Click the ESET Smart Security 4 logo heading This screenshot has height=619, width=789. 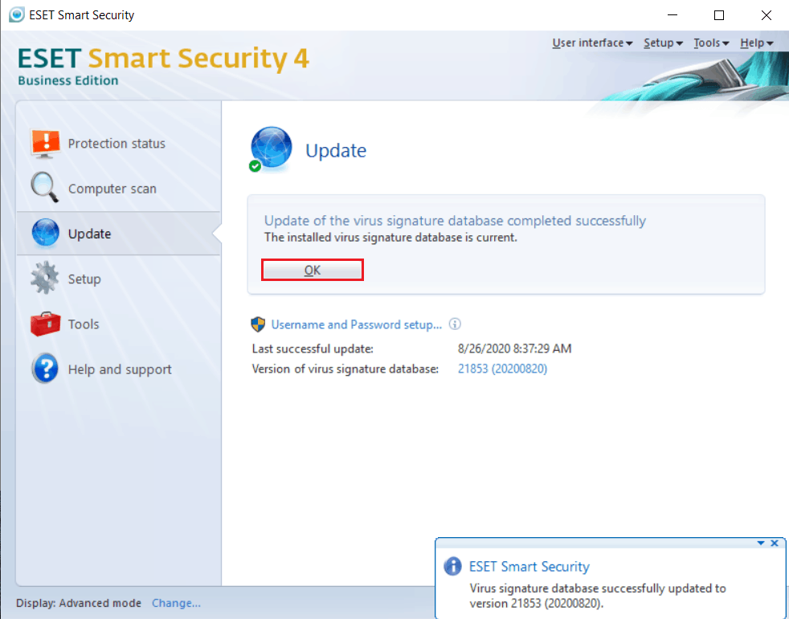[x=163, y=58]
